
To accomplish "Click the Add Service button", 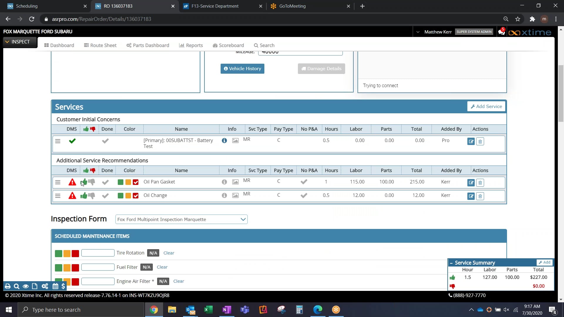I will tap(486, 106).
